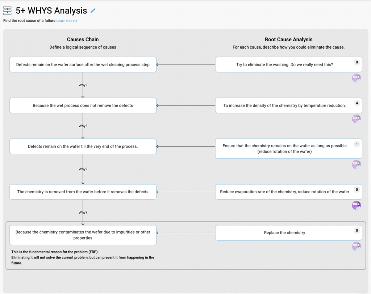The height and width of the screenshot is (294, 371).
Task: Click the 0 counter on 'Replace the chemistry'
Action: (x=357, y=231)
